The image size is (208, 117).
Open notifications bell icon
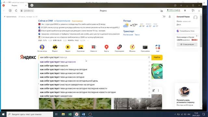coord(170,17)
